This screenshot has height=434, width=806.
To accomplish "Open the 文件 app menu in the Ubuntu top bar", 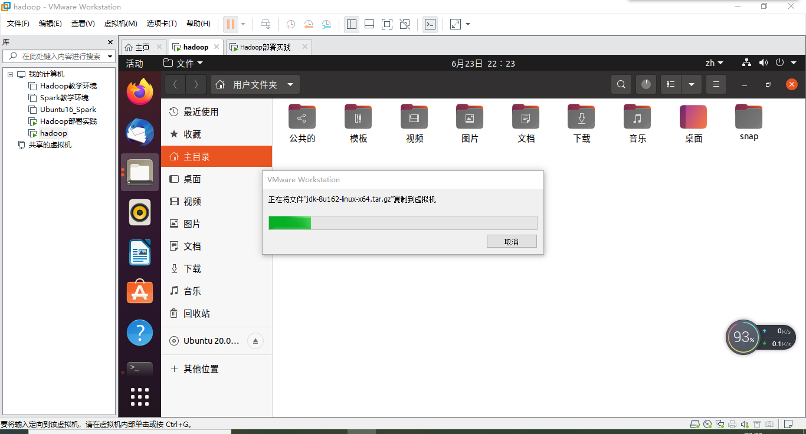I will coord(183,63).
